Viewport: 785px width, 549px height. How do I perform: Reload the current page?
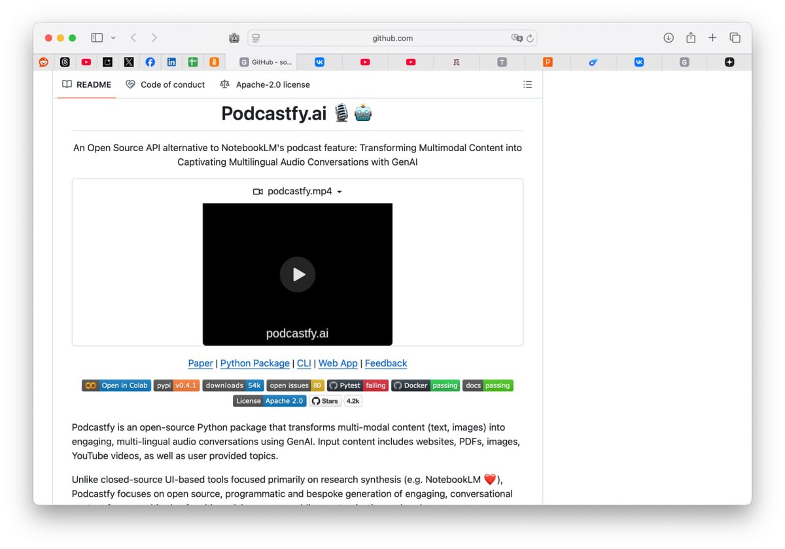point(530,38)
